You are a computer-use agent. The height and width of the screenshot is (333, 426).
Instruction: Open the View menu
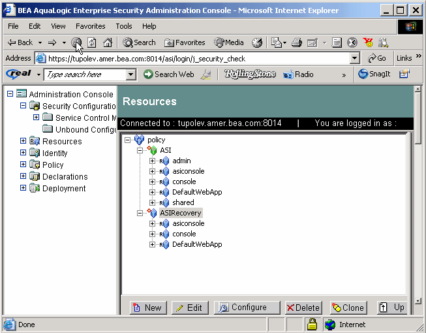(x=58, y=26)
